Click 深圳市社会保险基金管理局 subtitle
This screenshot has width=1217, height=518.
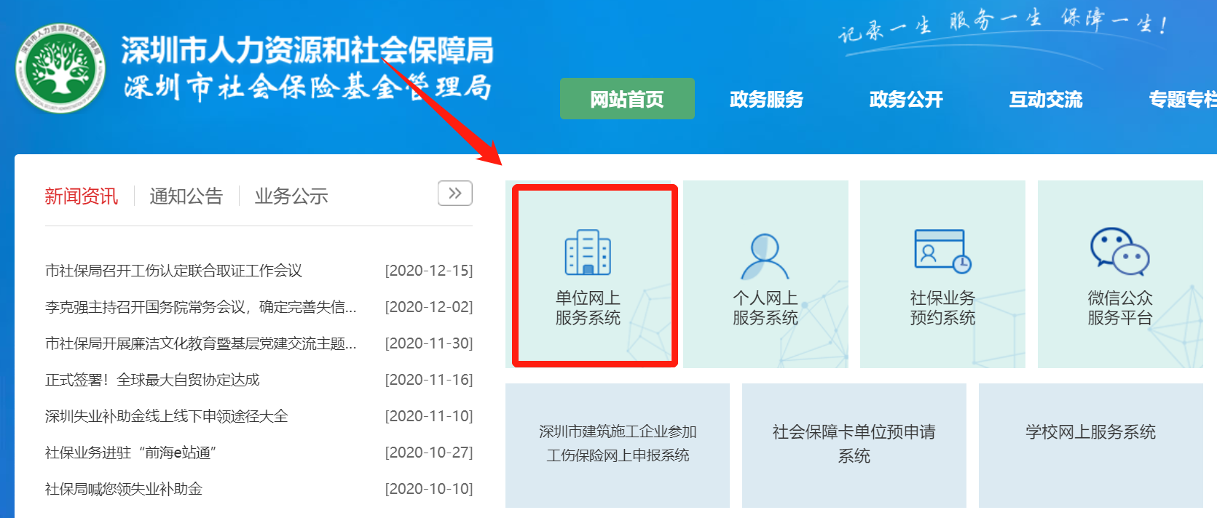tap(307, 87)
